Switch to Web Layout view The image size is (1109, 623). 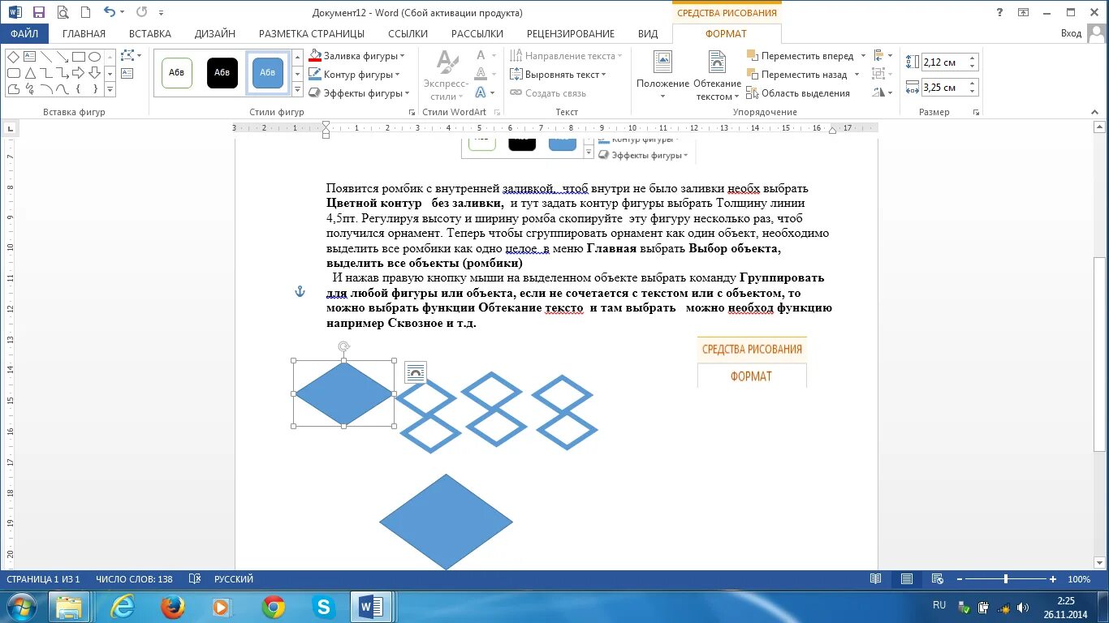point(936,579)
